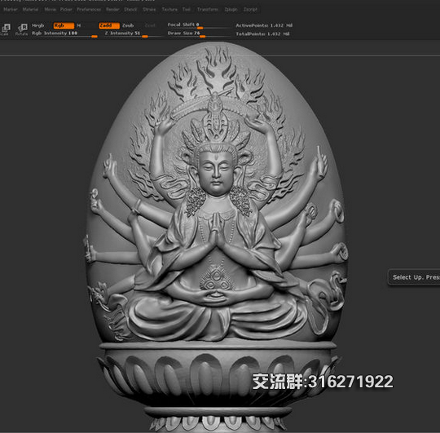Open the Tool menu
Viewport: 440px width, 433px height.
[187, 9]
